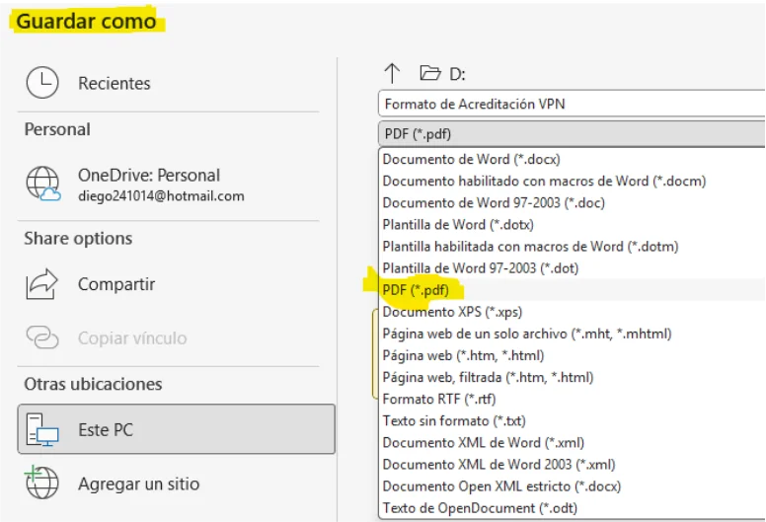Click the Este PC computer icon
The image size is (766, 522).
[x=42, y=429]
